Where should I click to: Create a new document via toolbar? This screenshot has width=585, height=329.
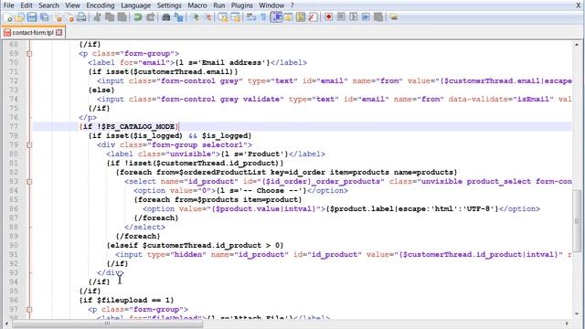(7, 17)
